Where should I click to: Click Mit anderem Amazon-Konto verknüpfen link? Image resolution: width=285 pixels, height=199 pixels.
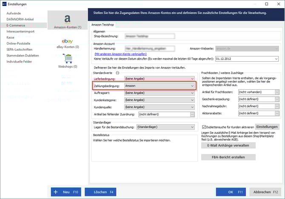121,54
